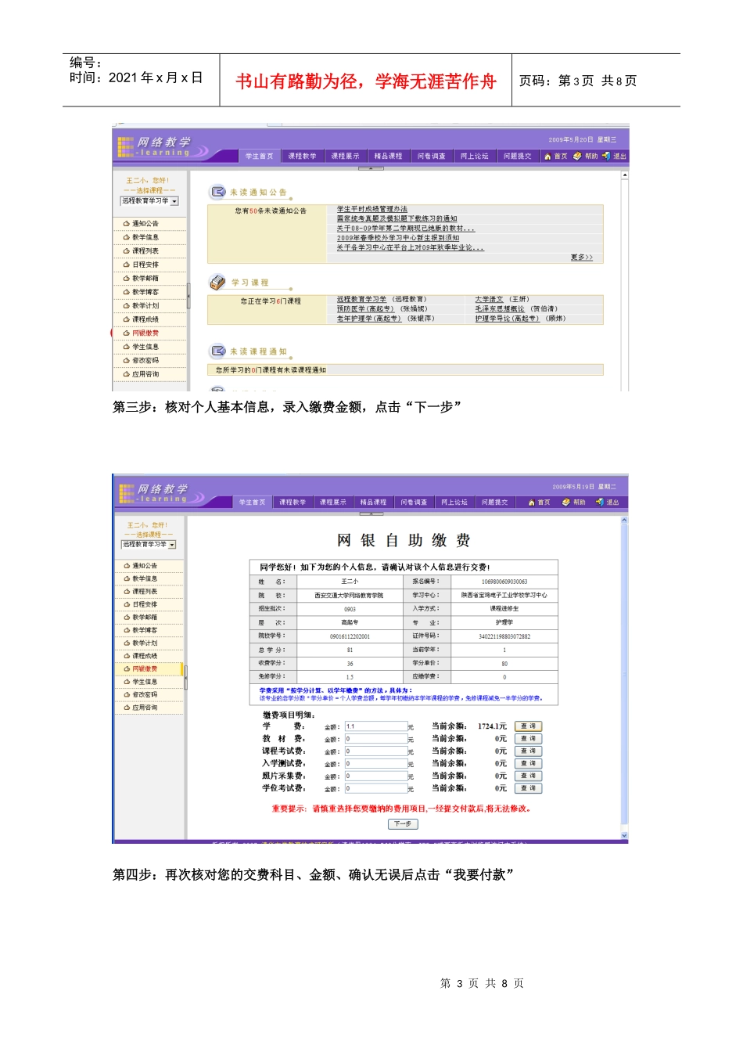743x1052 pixels.
Task: Switch to 课程展示 tab in lower screenshot
Action: pos(333,503)
